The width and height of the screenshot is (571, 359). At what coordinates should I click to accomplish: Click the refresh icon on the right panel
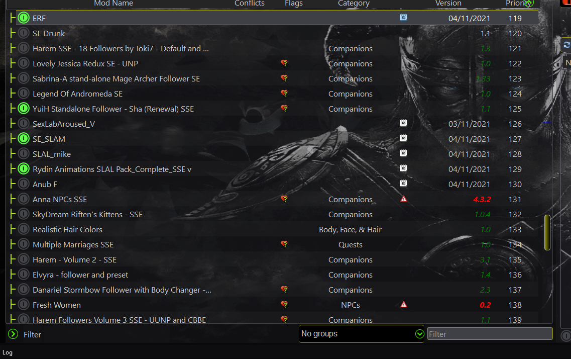click(x=566, y=45)
